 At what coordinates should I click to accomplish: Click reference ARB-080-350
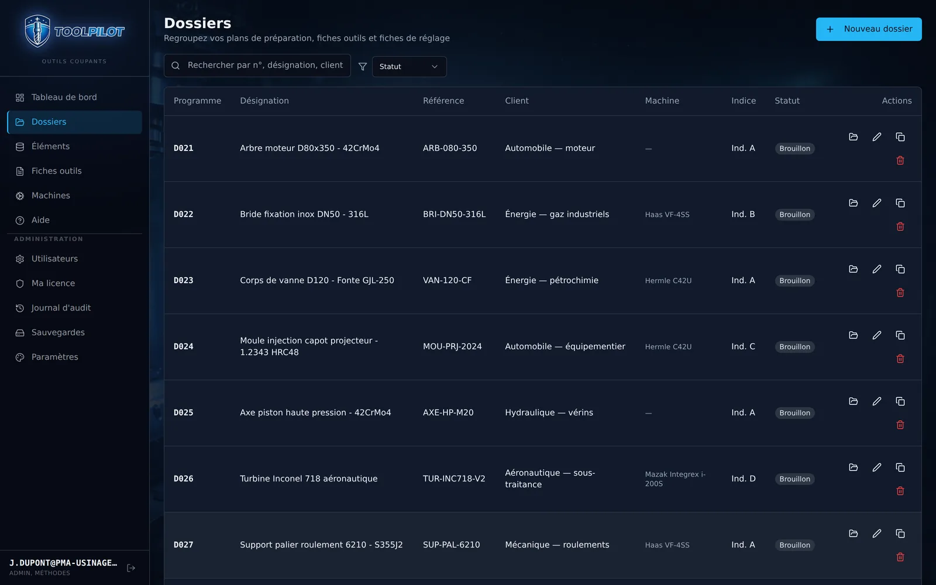[x=450, y=149]
